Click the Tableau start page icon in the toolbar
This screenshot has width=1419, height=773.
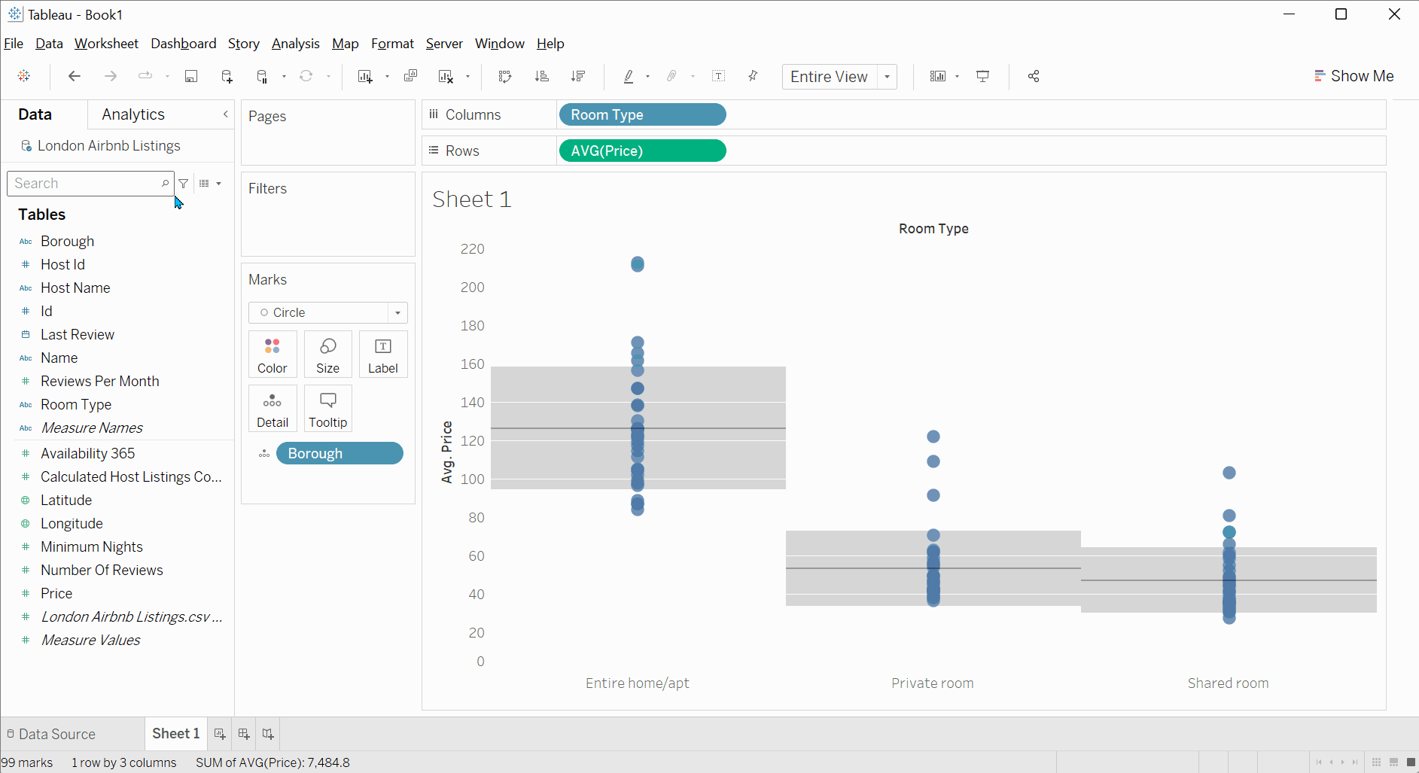[24, 76]
